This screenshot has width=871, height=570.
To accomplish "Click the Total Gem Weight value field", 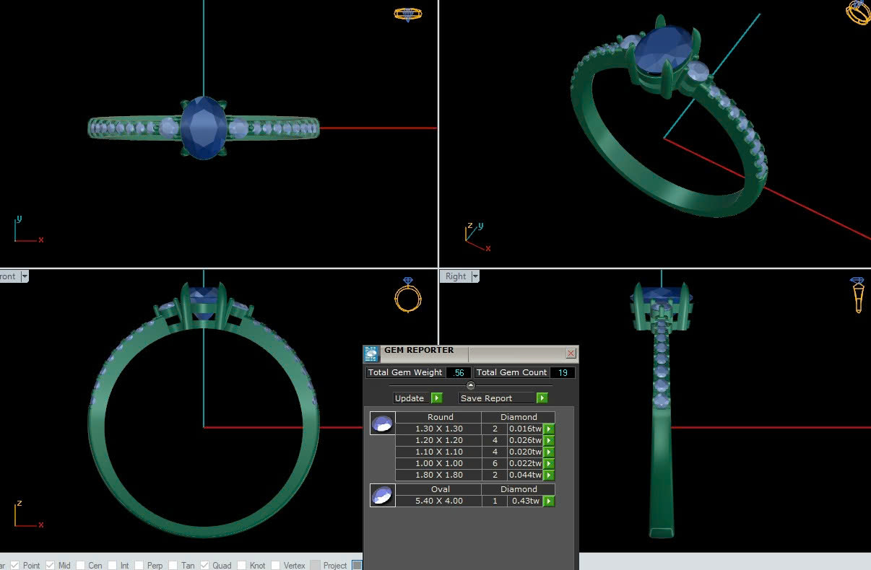I will click(458, 373).
